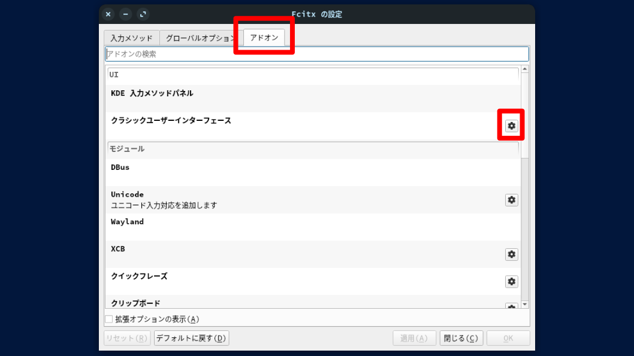Maximize the Fcitx settings window
Viewport: 634px width, 356px height.
[143, 14]
